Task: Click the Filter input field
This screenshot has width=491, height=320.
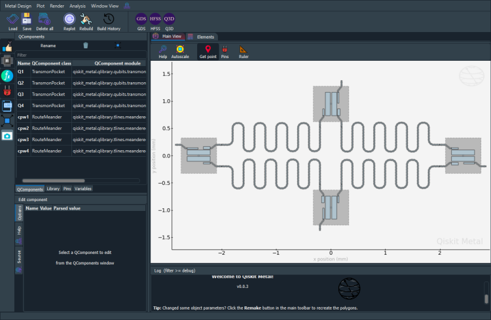Action: click(81, 55)
